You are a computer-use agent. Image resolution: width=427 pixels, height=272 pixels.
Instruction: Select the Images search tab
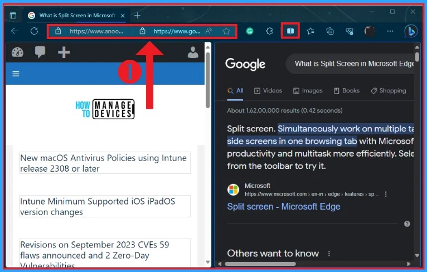308,91
